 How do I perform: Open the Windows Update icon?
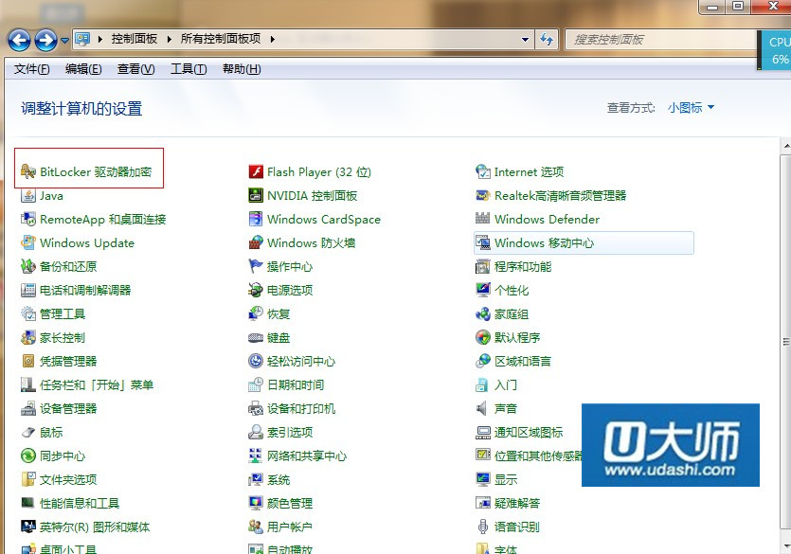(27, 243)
